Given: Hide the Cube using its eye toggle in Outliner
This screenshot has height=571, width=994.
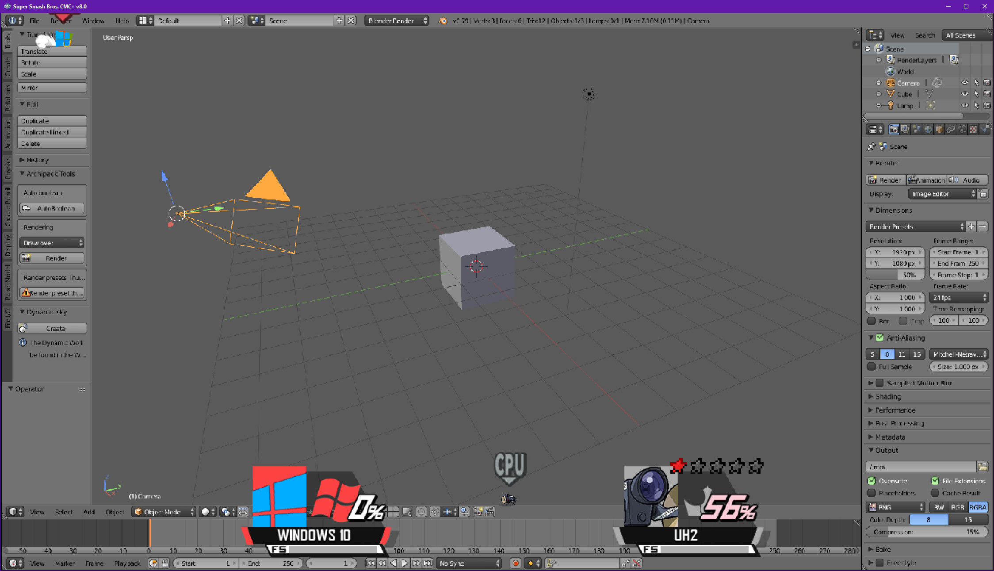Looking at the screenshot, I should pos(964,94).
